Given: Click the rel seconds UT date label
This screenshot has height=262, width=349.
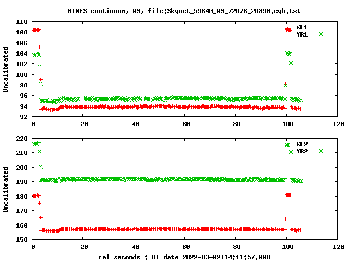Looking at the screenshot, I should pos(184,257).
